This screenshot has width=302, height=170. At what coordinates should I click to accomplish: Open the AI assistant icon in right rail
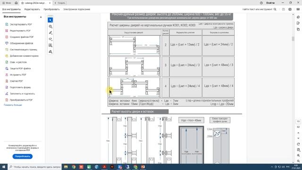[x=298, y=17]
